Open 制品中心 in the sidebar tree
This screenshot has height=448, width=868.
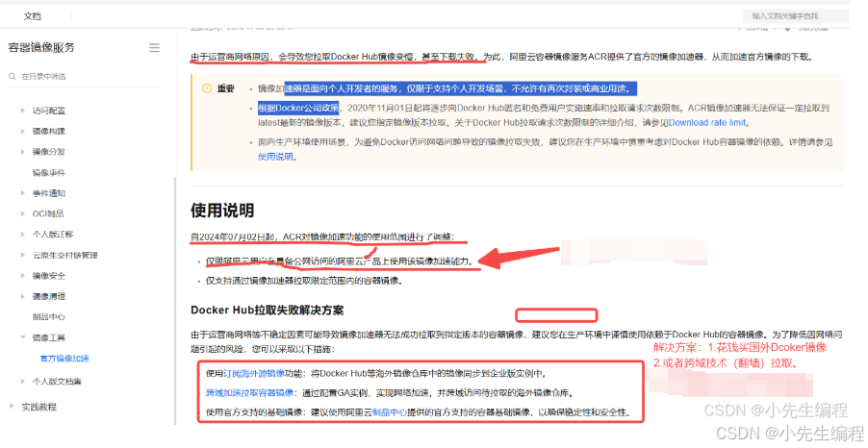click(49, 317)
